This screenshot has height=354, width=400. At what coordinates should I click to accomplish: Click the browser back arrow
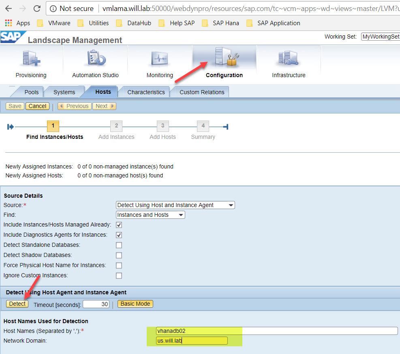pos(9,9)
